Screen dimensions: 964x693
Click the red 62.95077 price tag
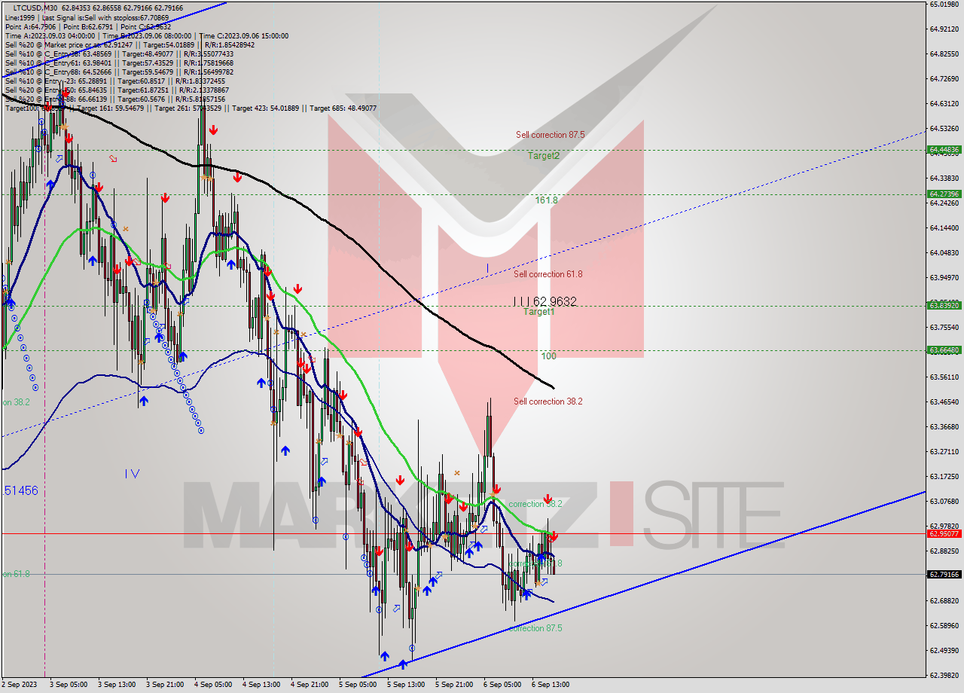pyautogui.click(x=944, y=533)
